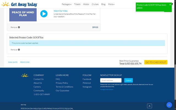This screenshot has width=176, height=110.
Task: Click the Selected Promo Code: GOOFY10 heading
Action: pos(26,37)
